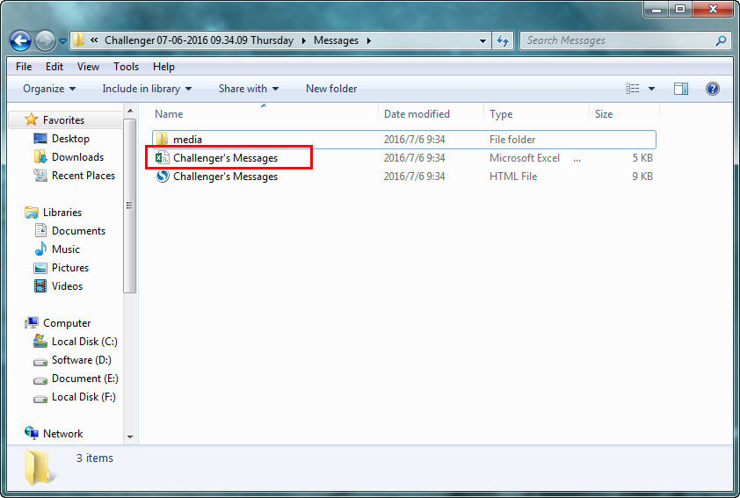Click navigation pane scroll down arrow
This screenshot has width=740, height=498.
pyautogui.click(x=130, y=437)
